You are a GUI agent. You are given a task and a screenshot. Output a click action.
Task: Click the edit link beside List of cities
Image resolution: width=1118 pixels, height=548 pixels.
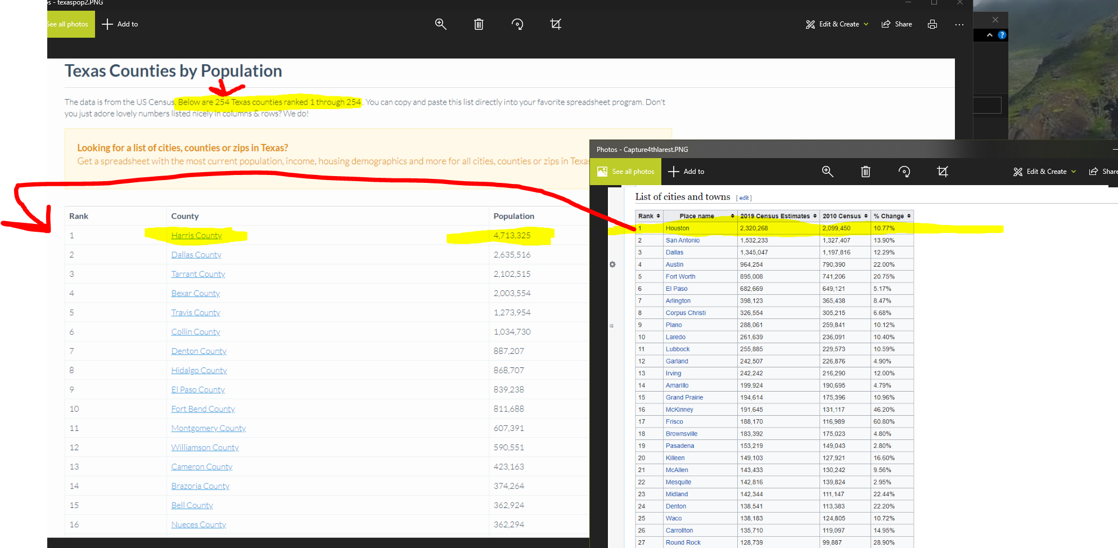click(744, 198)
